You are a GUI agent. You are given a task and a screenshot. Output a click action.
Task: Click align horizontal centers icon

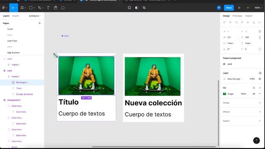(x=230, y=22)
